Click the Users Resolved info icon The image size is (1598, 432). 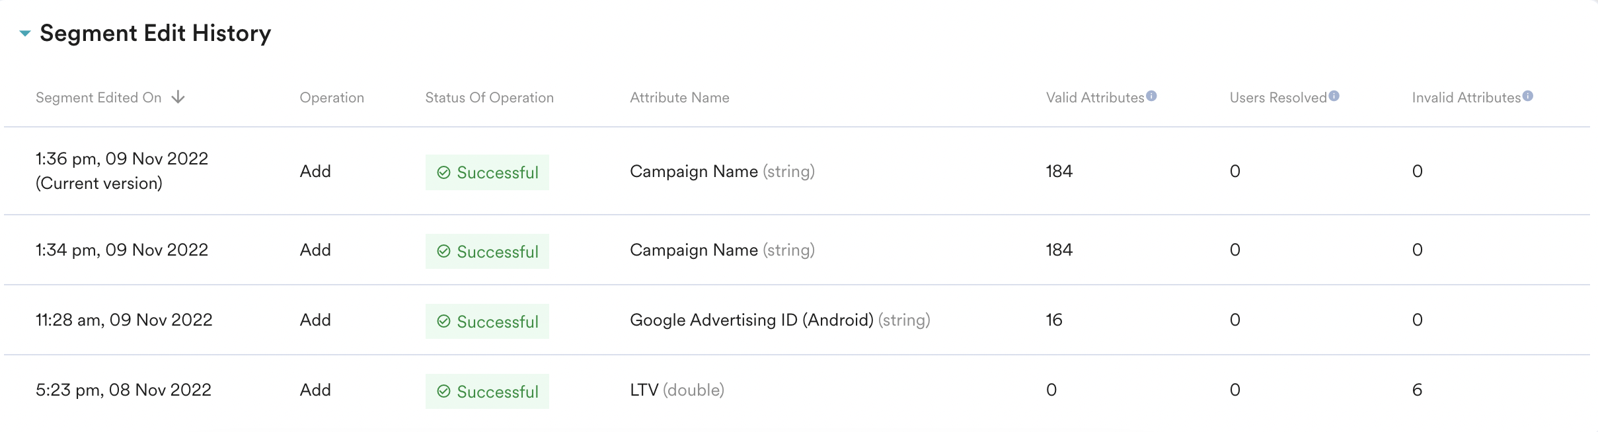pos(1334,96)
